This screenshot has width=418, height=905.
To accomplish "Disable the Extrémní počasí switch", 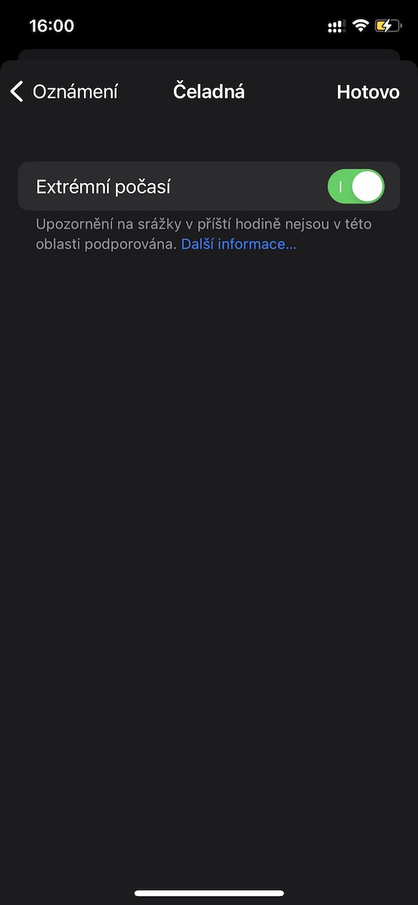I will point(356,186).
